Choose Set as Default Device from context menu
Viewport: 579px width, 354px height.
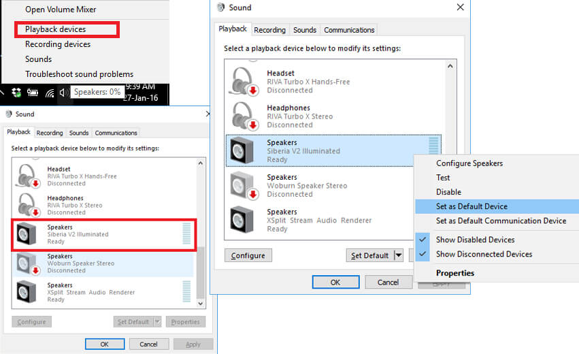[x=472, y=206]
